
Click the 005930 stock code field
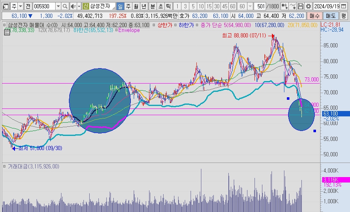tap(44, 6)
